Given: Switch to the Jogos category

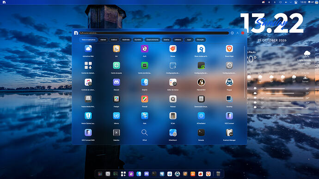Looking at the screenshot, I should (x=189, y=40).
